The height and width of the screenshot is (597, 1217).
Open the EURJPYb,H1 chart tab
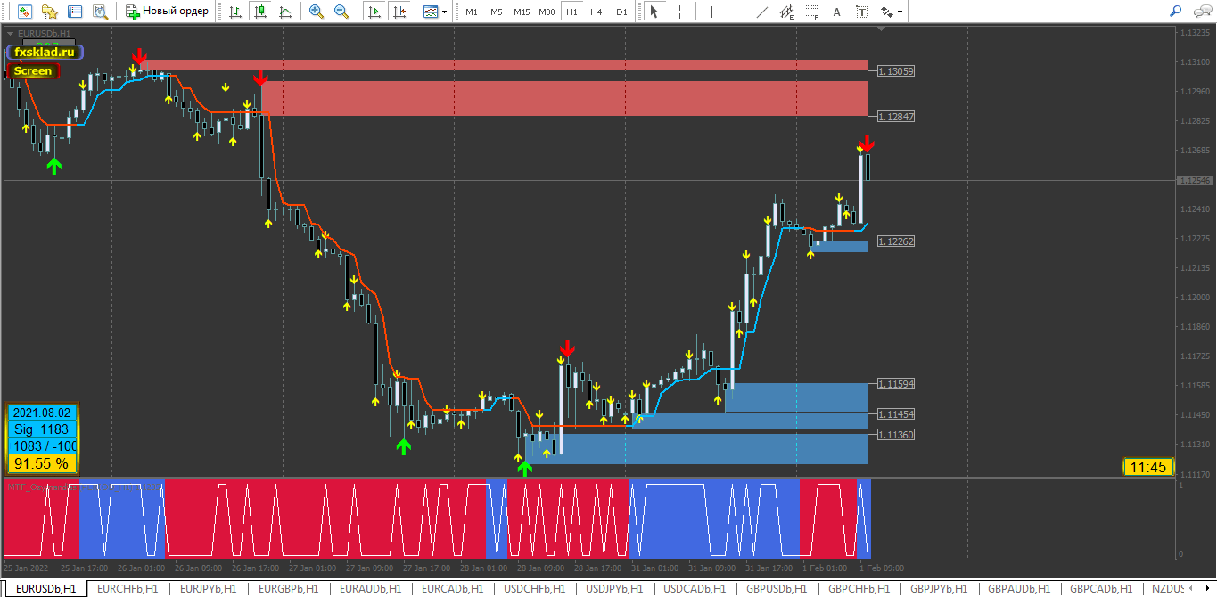pos(208,589)
